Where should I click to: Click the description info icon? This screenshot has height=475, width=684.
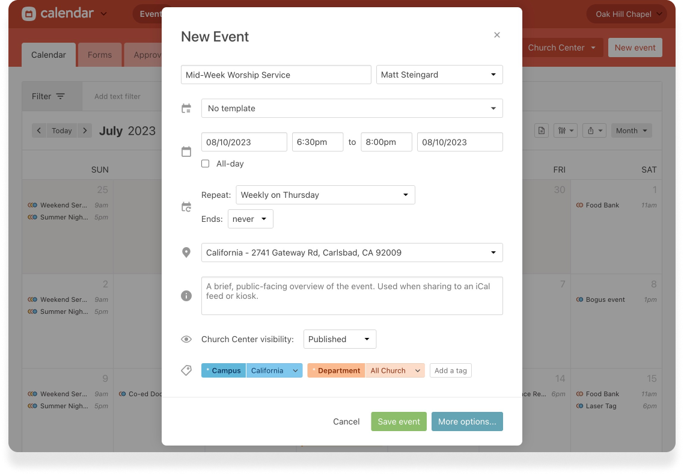click(186, 296)
